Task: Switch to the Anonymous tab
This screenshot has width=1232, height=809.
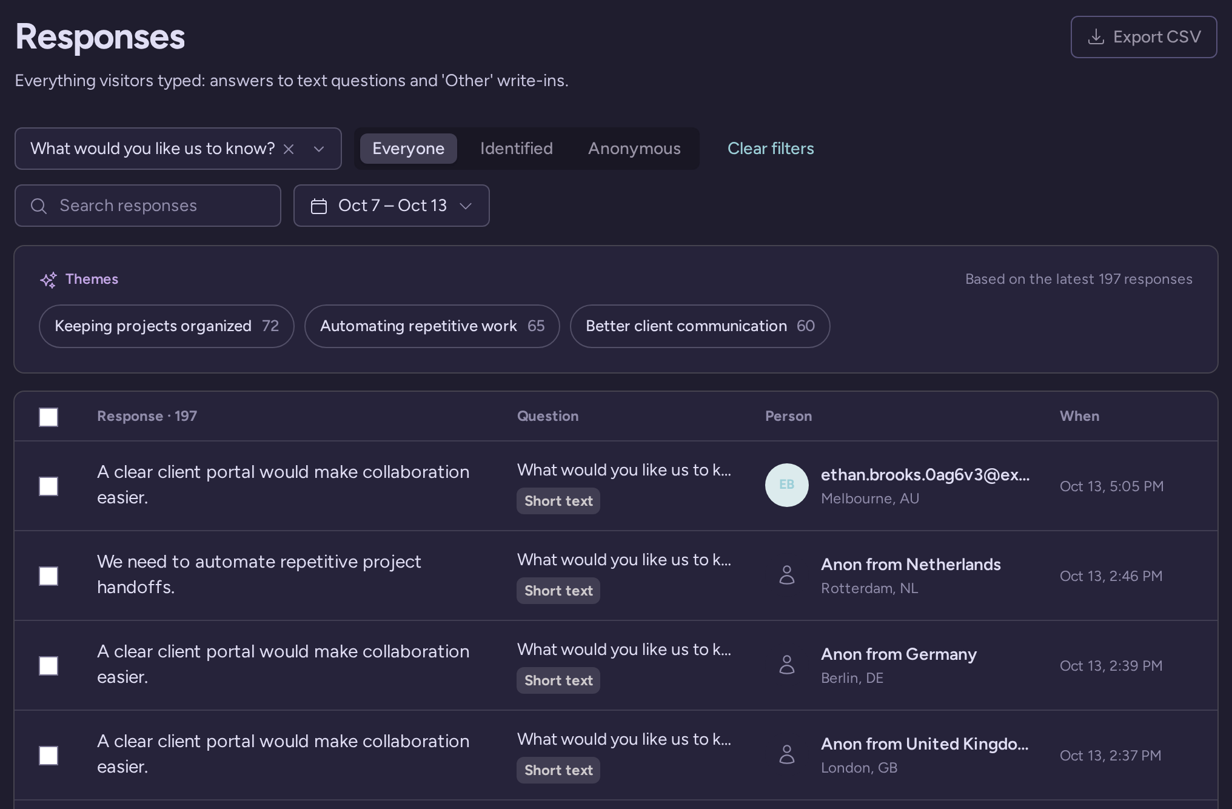Action: [634, 149]
